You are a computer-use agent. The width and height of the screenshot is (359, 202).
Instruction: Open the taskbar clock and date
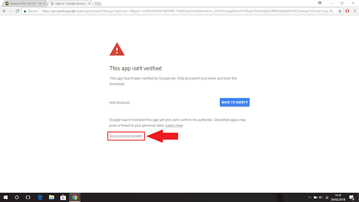tap(338, 198)
